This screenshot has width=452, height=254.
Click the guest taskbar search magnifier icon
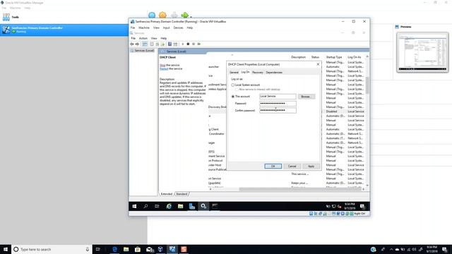click(146, 206)
